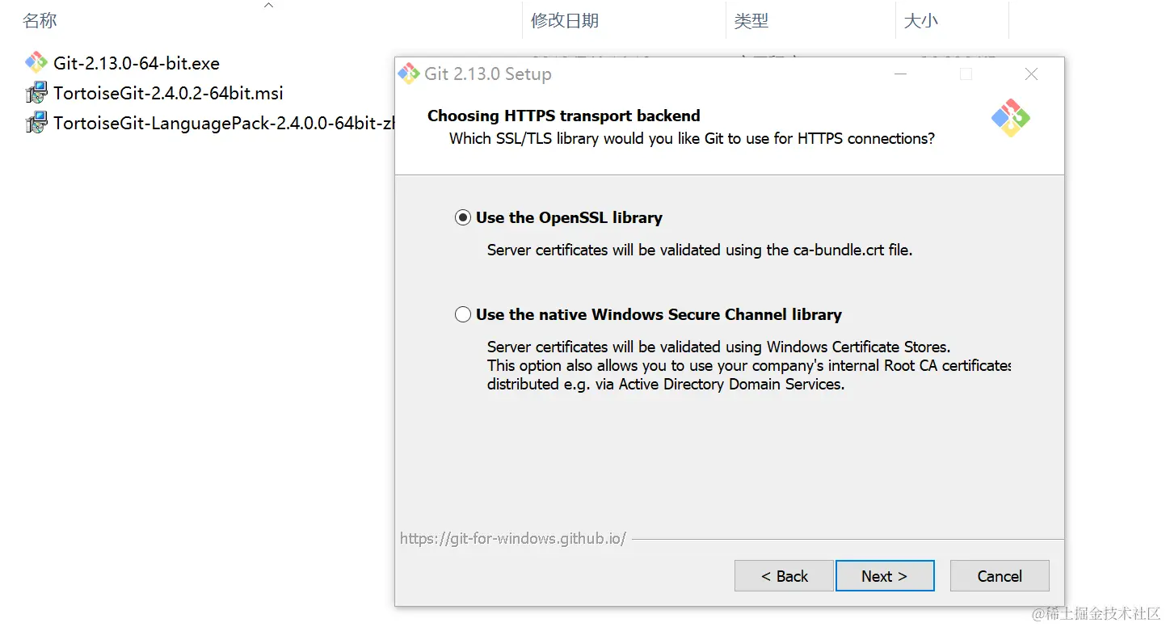Screen dimensions: 1166x627
Task: Click the Git-2.13.0-64-bit.exe file icon
Action: tap(36, 63)
